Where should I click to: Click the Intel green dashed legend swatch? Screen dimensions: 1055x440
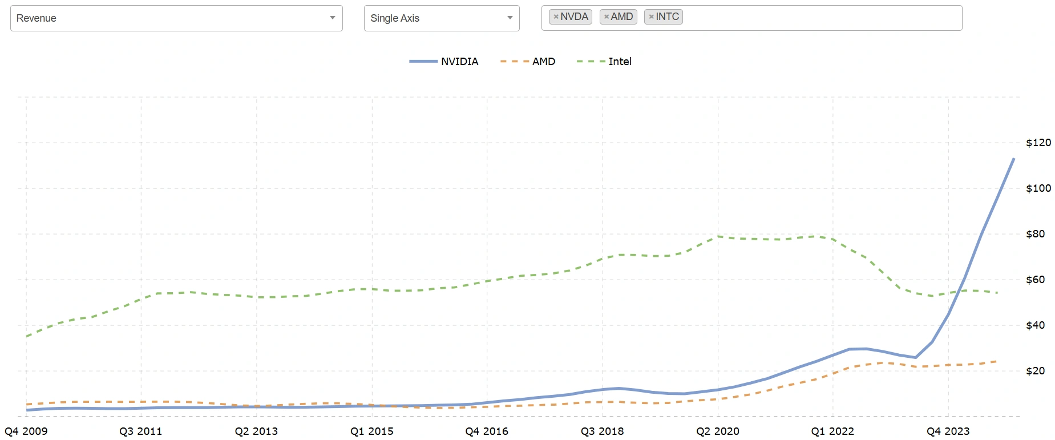(x=591, y=62)
